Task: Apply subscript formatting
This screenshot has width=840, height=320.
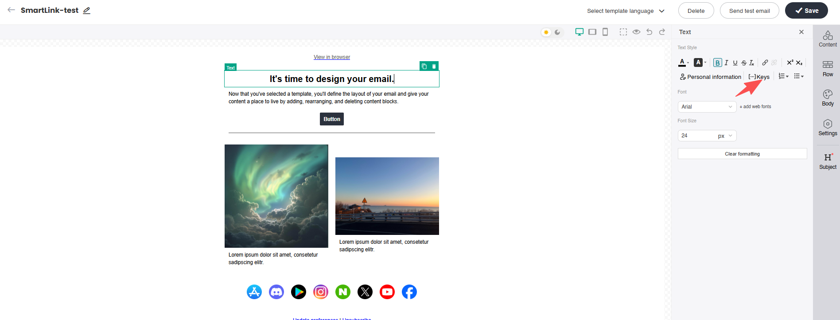Action: (799, 63)
